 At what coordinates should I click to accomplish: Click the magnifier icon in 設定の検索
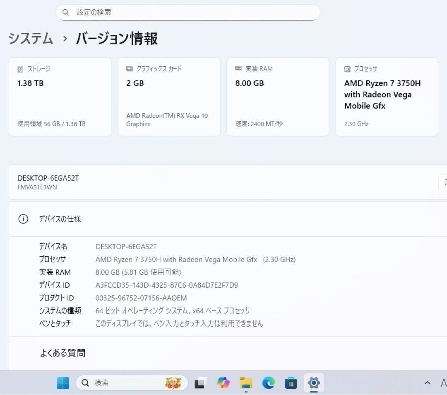pos(66,12)
